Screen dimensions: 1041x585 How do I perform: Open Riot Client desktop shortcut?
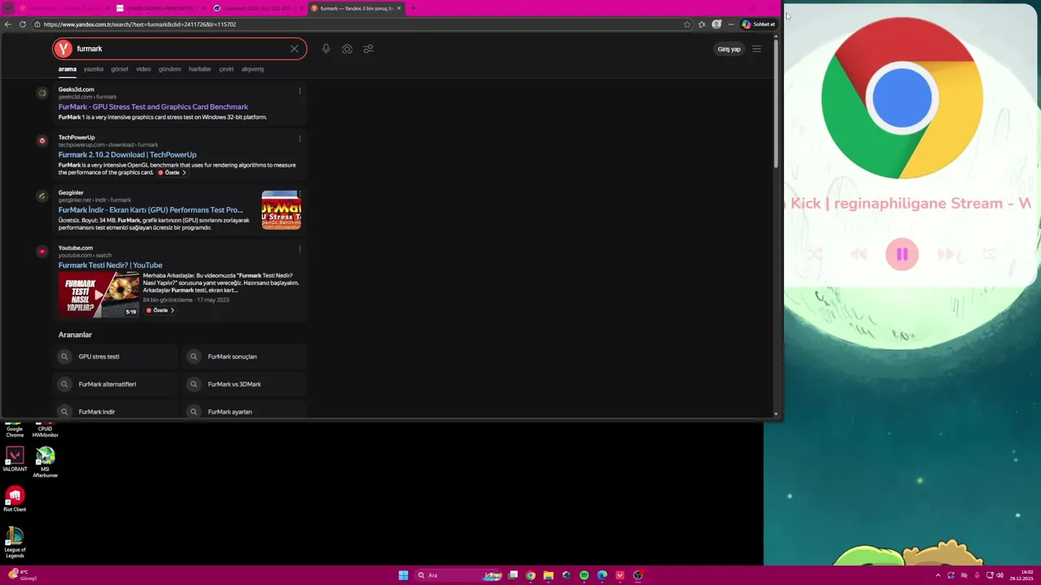[15, 499]
